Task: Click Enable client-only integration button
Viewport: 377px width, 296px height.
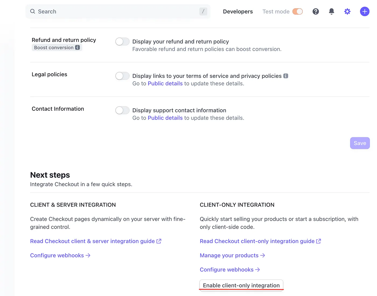Action: point(241,285)
